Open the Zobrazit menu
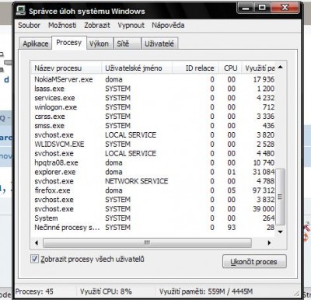Screen dimensions: 311x300 [97, 26]
